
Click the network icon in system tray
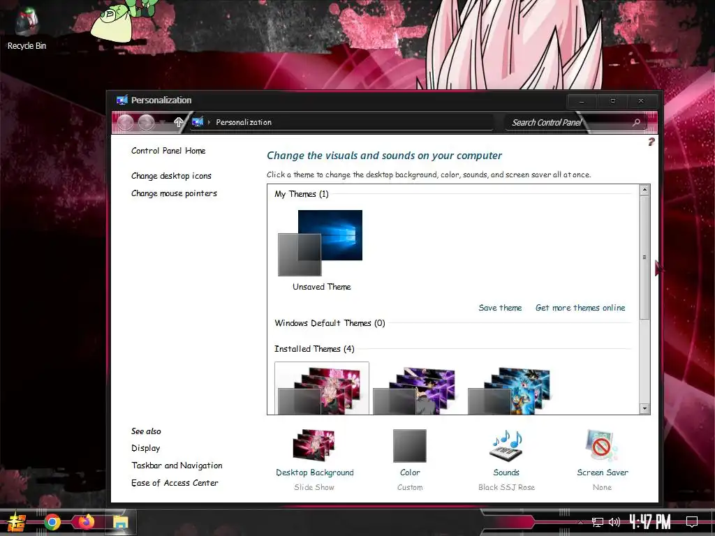pos(597,522)
